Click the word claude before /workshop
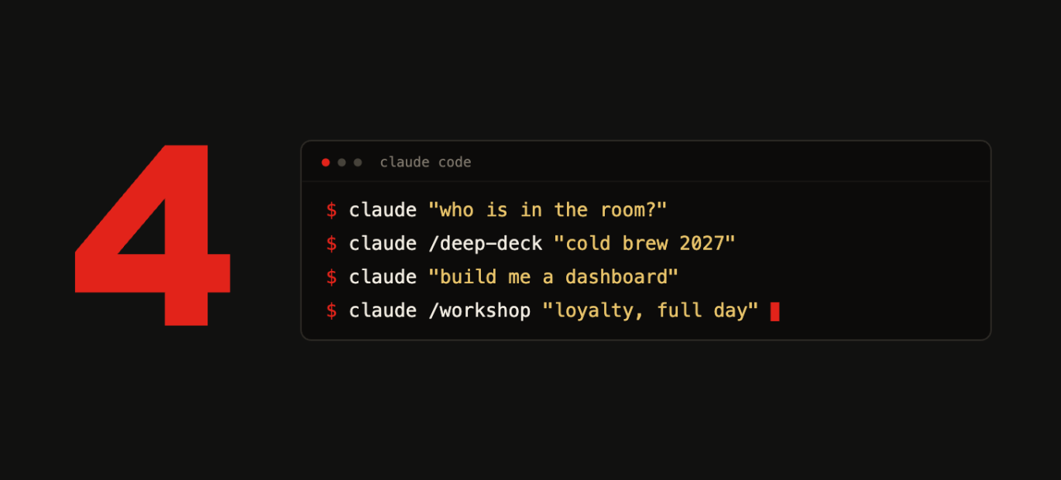 coord(383,310)
